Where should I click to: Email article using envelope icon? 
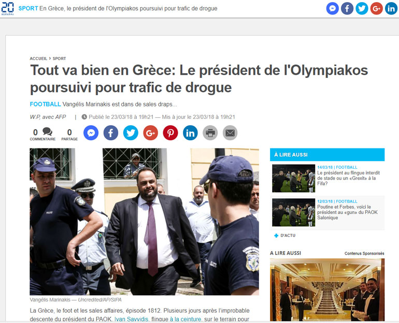click(x=230, y=133)
